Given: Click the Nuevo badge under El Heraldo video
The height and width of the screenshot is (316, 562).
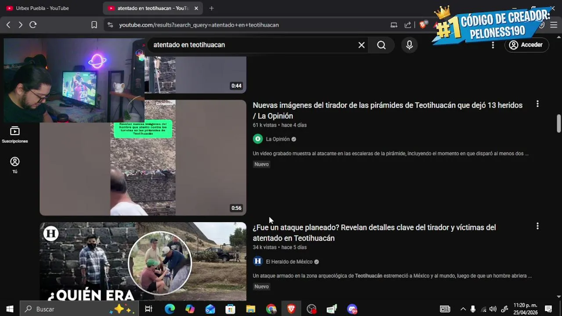Looking at the screenshot, I should point(261,287).
